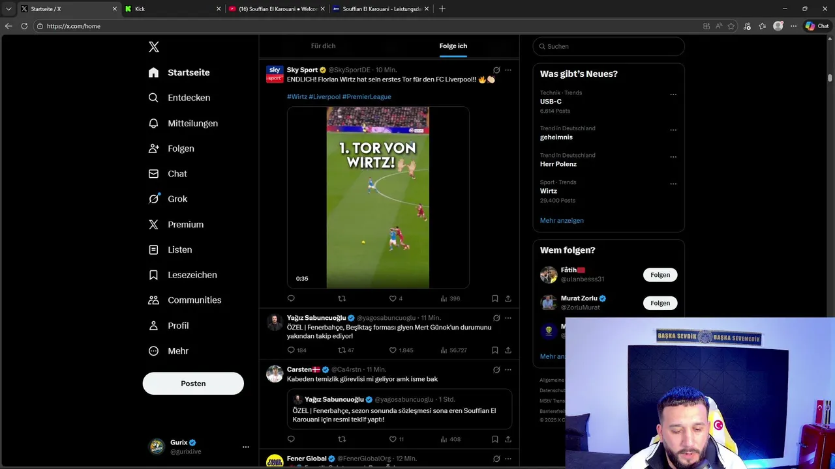Viewport: 835px width, 469px height.
Task: Open Mitteilungen notifications
Action: 183,123
